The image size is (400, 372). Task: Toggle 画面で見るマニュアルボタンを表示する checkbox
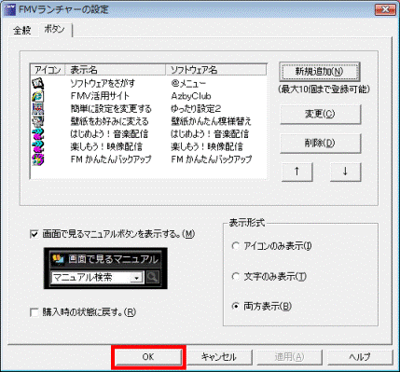[x=34, y=234]
